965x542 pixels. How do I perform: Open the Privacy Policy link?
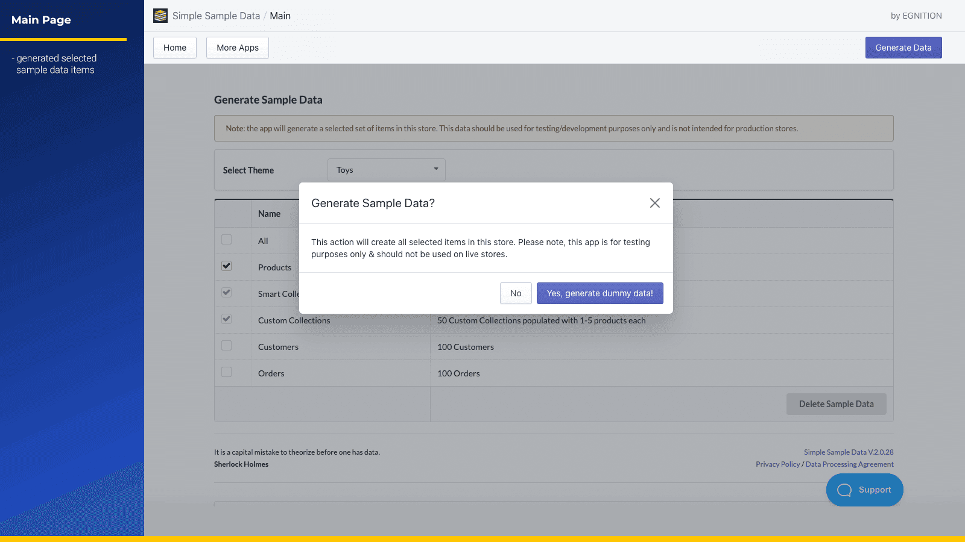[777, 464]
